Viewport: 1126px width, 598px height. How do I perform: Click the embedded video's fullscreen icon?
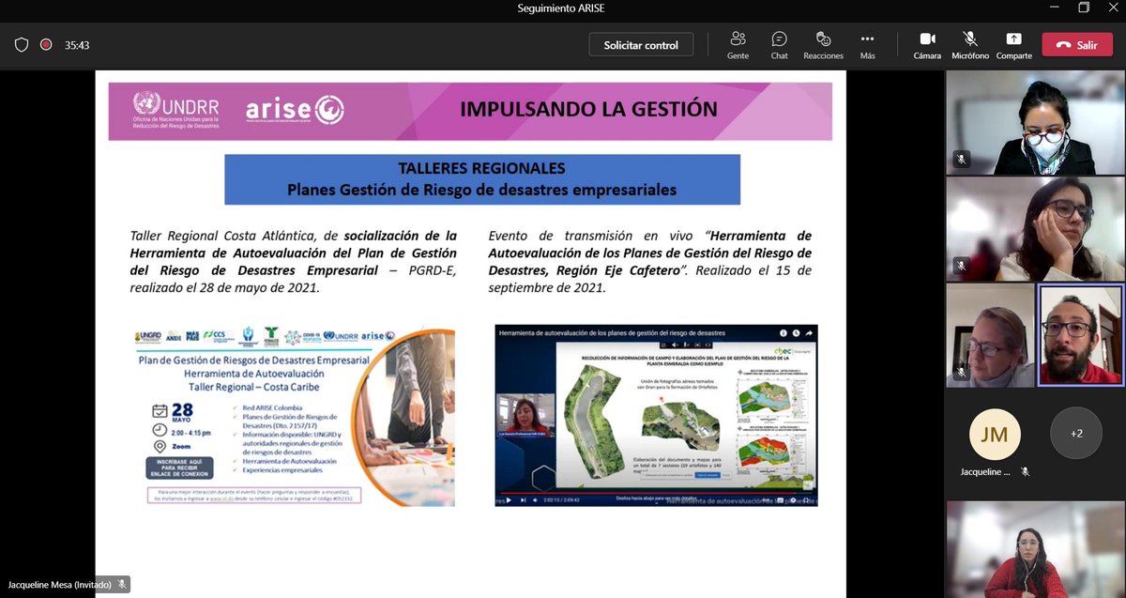pyautogui.click(x=808, y=499)
